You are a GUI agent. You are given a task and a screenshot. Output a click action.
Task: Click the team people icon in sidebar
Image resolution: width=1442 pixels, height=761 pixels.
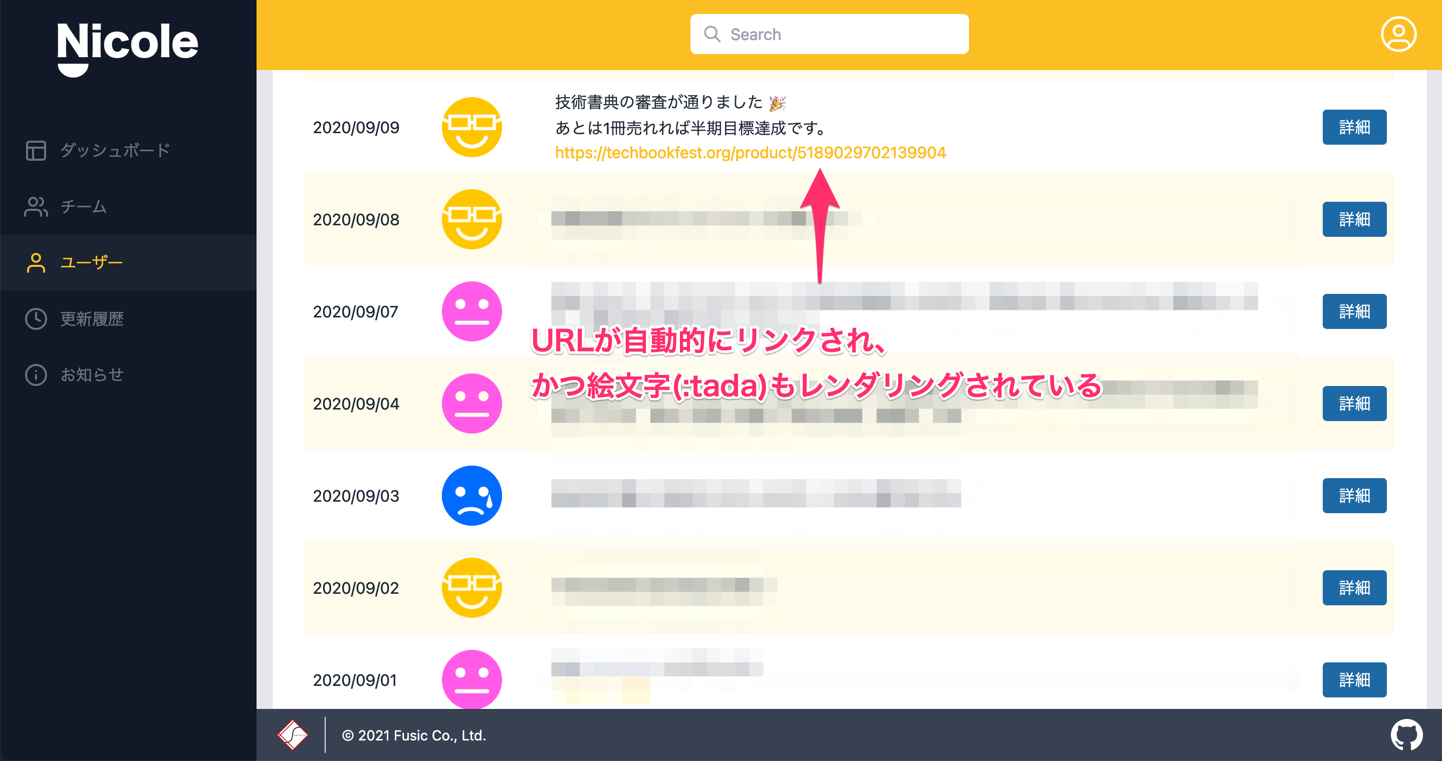pyautogui.click(x=36, y=206)
